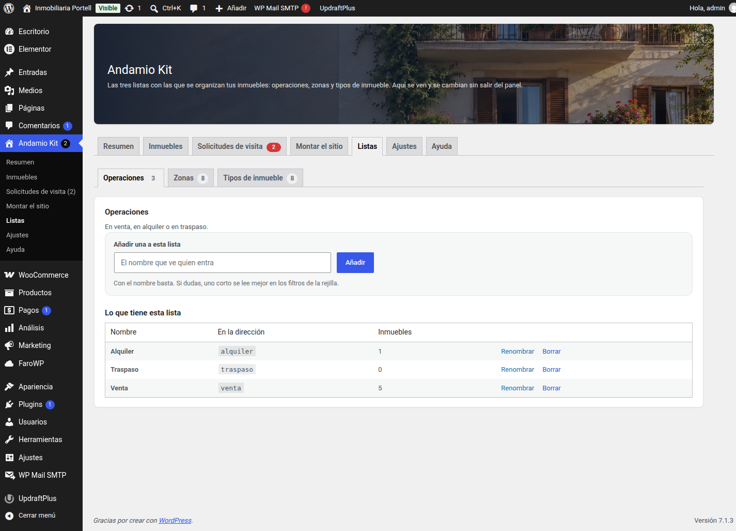Screen dimensions: 736x531
Task: Delete the Alquiler operation
Action: [x=552, y=352]
